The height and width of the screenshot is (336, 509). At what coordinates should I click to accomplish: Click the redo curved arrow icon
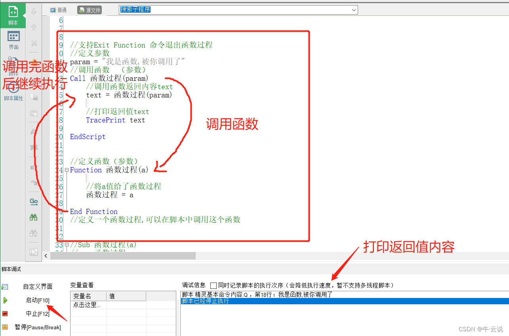click(34, 183)
